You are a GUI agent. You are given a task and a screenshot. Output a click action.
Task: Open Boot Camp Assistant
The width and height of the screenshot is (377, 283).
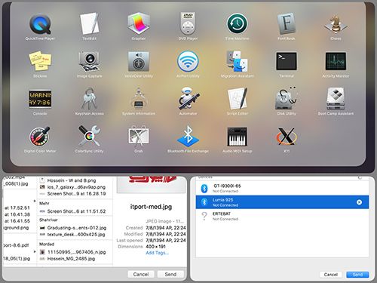click(x=336, y=99)
